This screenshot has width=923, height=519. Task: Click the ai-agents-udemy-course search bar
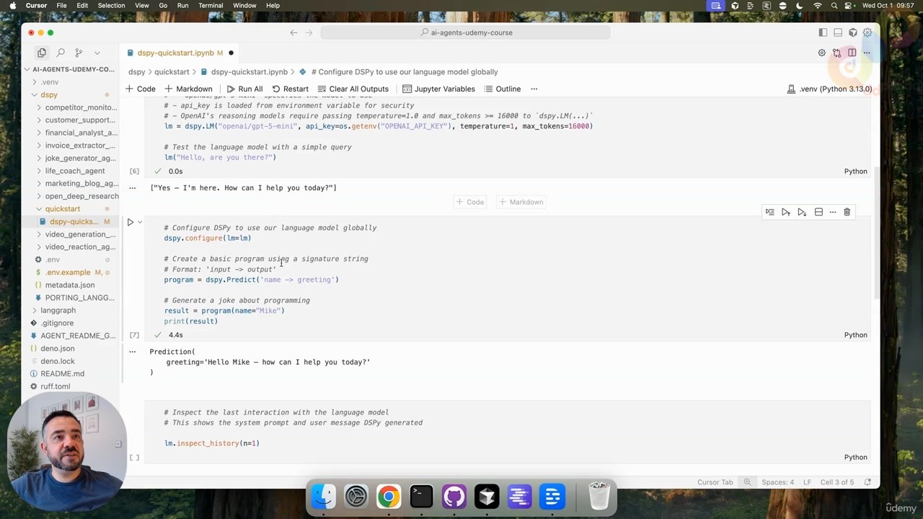[x=466, y=32]
